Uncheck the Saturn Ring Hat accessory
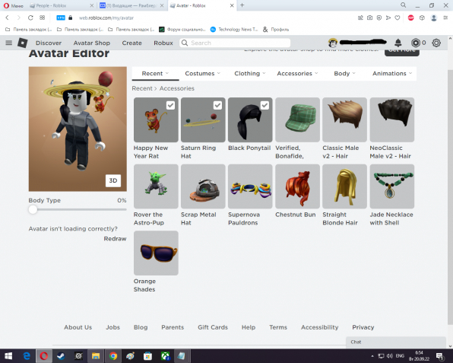The height and width of the screenshot is (363, 453). tap(217, 105)
